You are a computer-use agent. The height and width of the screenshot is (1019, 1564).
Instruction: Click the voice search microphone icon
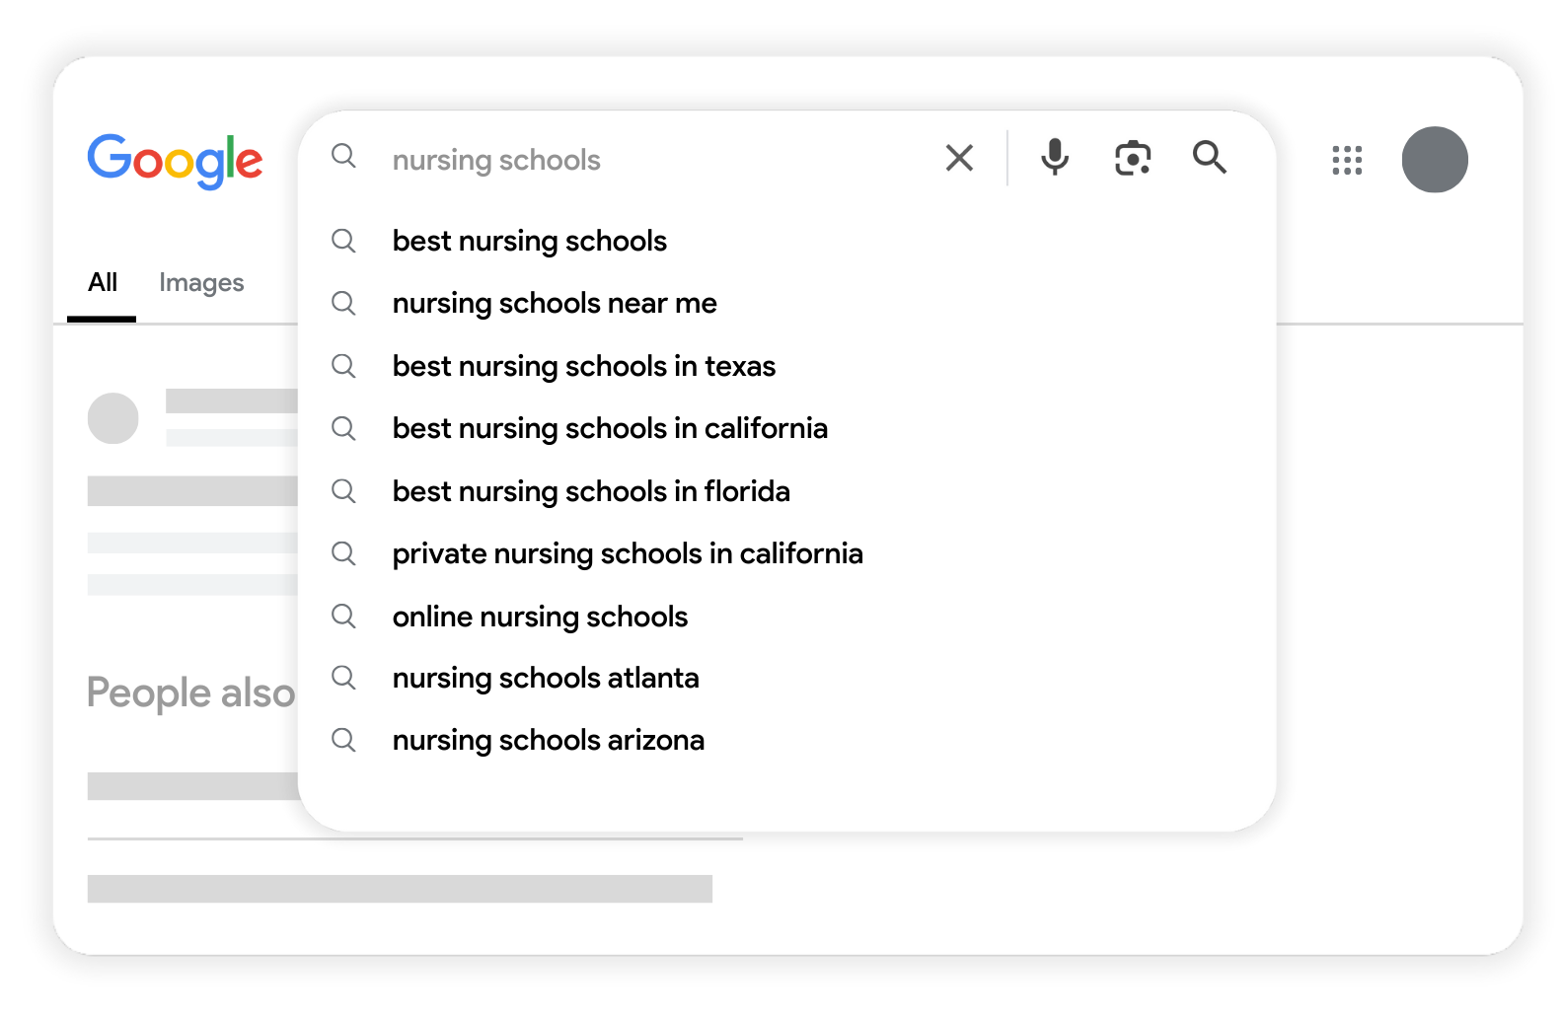click(x=1055, y=157)
